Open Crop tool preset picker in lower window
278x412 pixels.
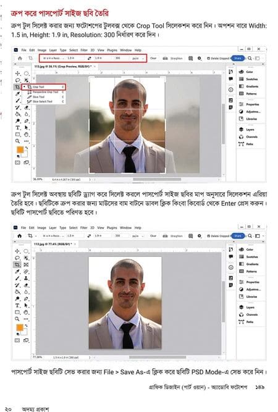pos(32,236)
